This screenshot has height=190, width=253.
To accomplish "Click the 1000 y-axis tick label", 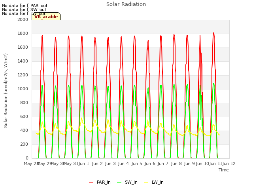I will 23,89.
